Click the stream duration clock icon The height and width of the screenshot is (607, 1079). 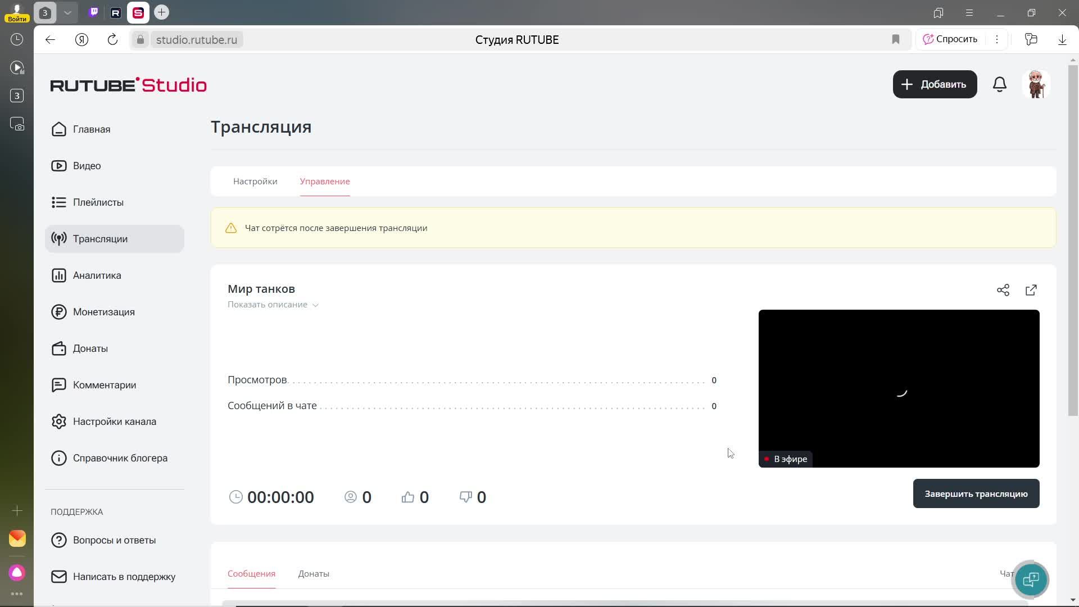(x=236, y=497)
